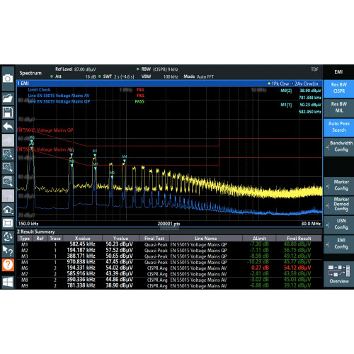Click the X-value column header
Image resolution: width=354 pixels, height=354 pixels.
point(82,239)
